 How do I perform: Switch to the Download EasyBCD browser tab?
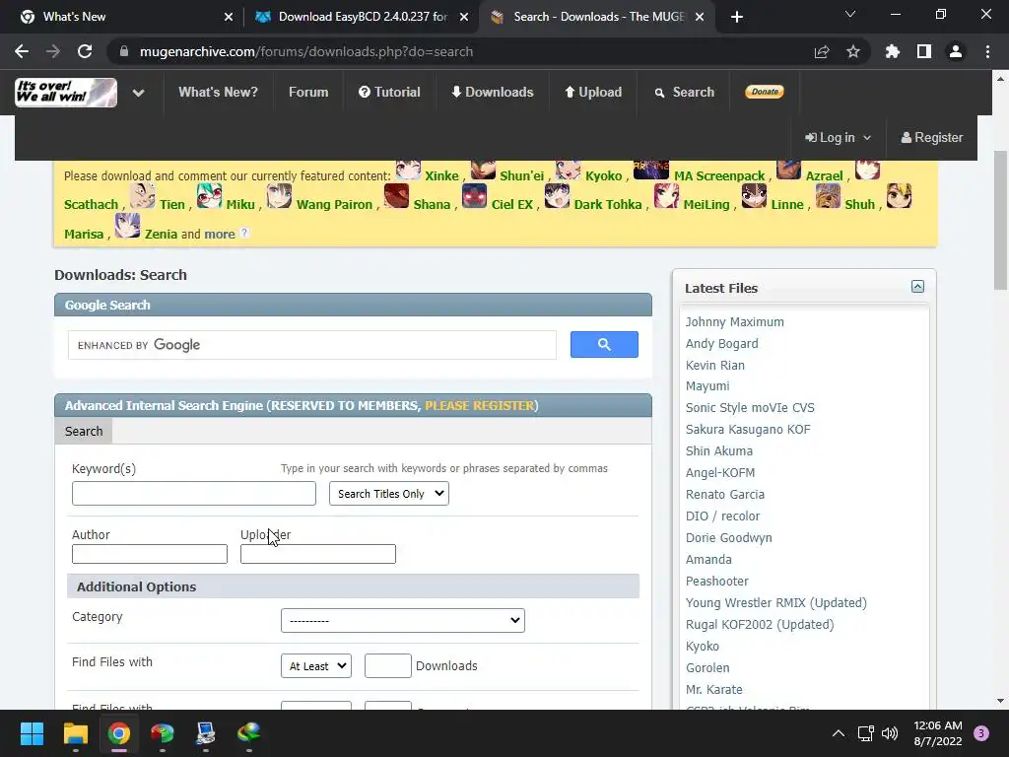tap(363, 17)
